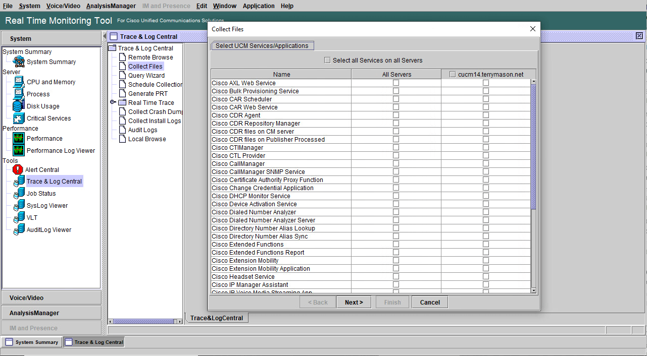Open the Edit menu
Image resolution: width=647 pixels, height=356 pixels.
[x=202, y=6]
